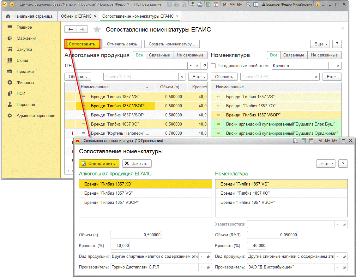Click Закрыть in the dialog

[136, 163]
